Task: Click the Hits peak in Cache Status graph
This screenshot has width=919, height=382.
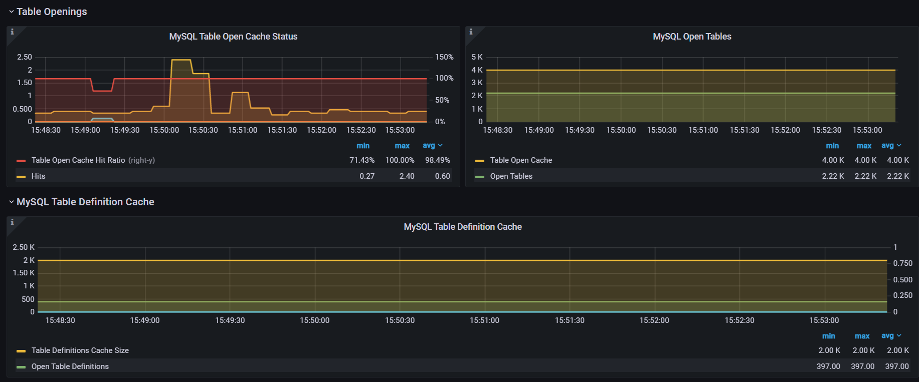Action: 181,60
